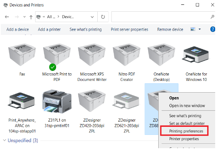Open Print server properties
This screenshot has width=218, height=151.
130,29
